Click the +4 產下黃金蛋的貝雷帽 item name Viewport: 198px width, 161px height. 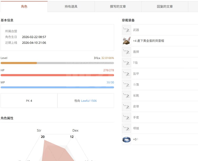tap(148, 41)
